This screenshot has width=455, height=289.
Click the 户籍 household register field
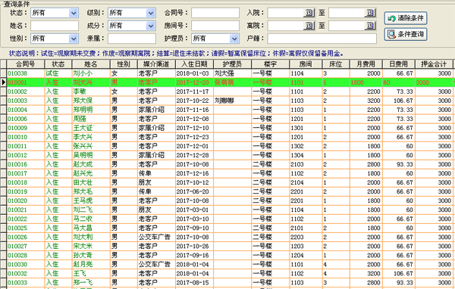pyautogui.click(x=322, y=39)
